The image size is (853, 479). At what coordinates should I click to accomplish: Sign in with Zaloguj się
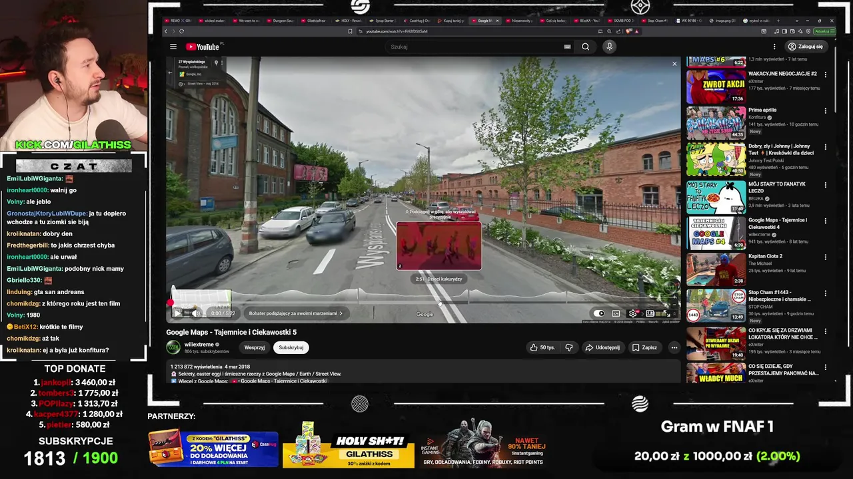click(x=806, y=47)
